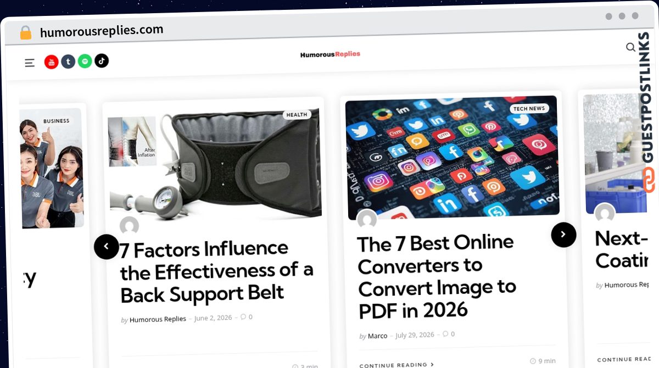Image resolution: width=659 pixels, height=368 pixels.
Task: Click the team in uniform image
Action: [52, 168]
